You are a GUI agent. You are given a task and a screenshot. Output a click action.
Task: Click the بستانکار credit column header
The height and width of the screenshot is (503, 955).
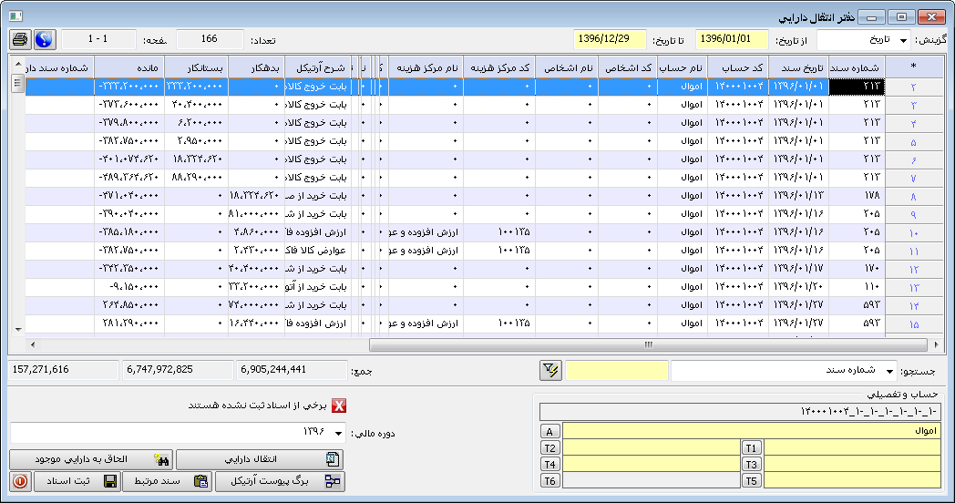196,67
